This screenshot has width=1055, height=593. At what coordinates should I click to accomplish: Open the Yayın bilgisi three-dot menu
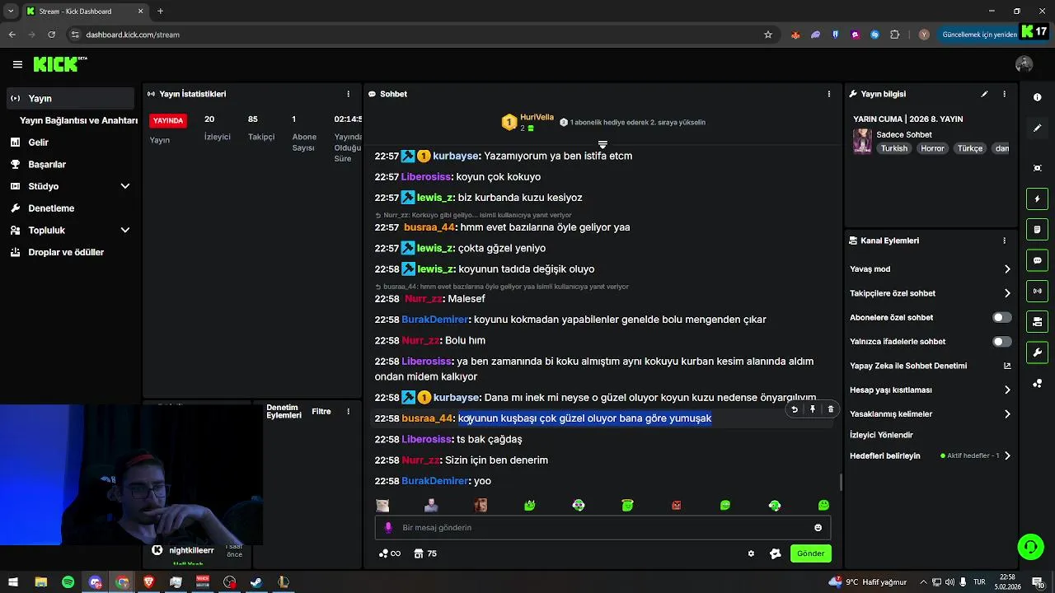[x=1004, y=94]
